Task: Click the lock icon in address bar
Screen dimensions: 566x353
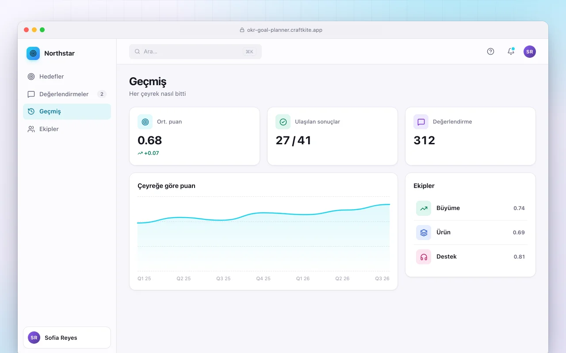Action: click(242, 30)
